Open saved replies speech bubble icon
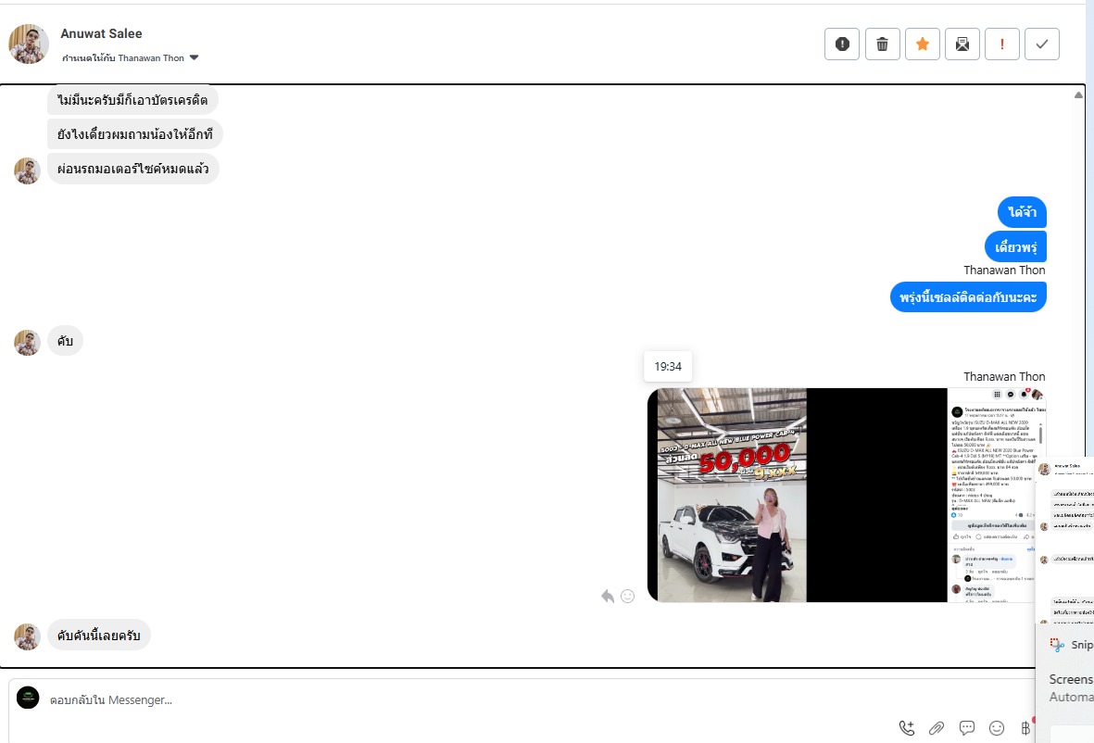The width and height of the screenshot is (1094, 743). tap(966, 727)
